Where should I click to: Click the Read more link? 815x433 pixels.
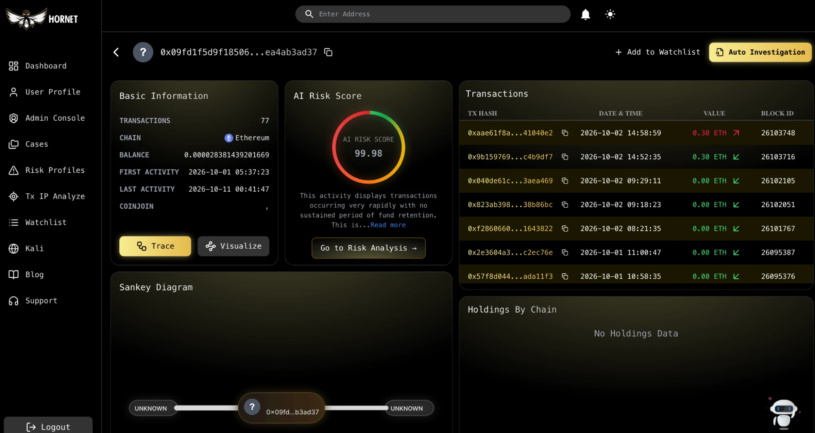click(x=388, y=225)
